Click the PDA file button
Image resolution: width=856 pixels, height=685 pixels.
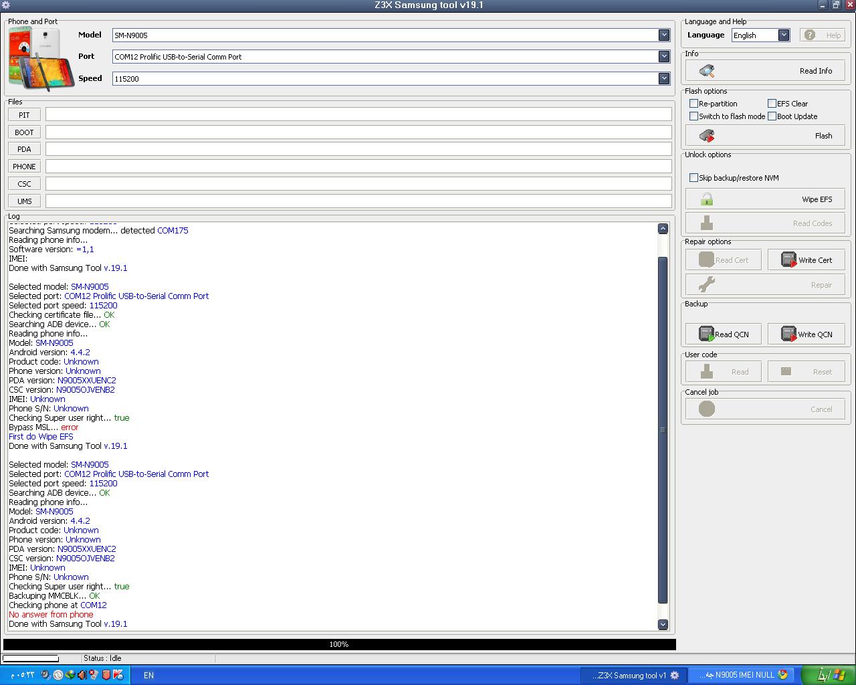click(x=24, y=149)
